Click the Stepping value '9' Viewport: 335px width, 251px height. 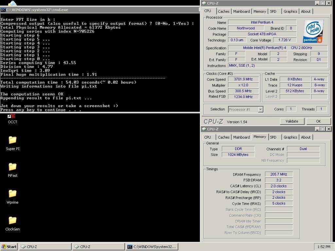pyautogui.click(x=319, y=54)
